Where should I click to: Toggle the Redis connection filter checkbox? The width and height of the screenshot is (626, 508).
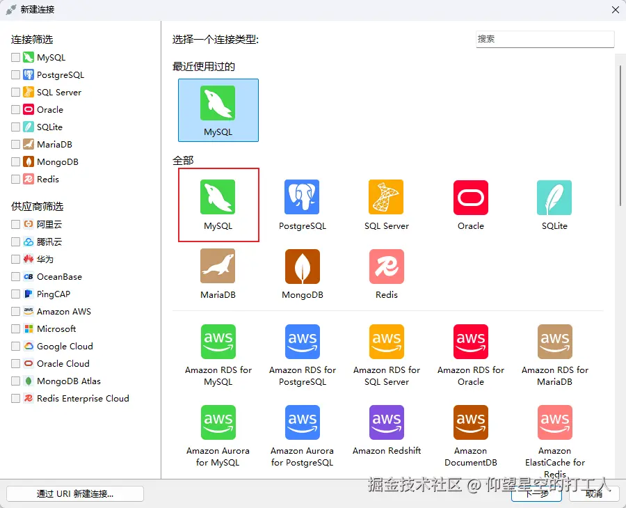click(x=15, y=179)
